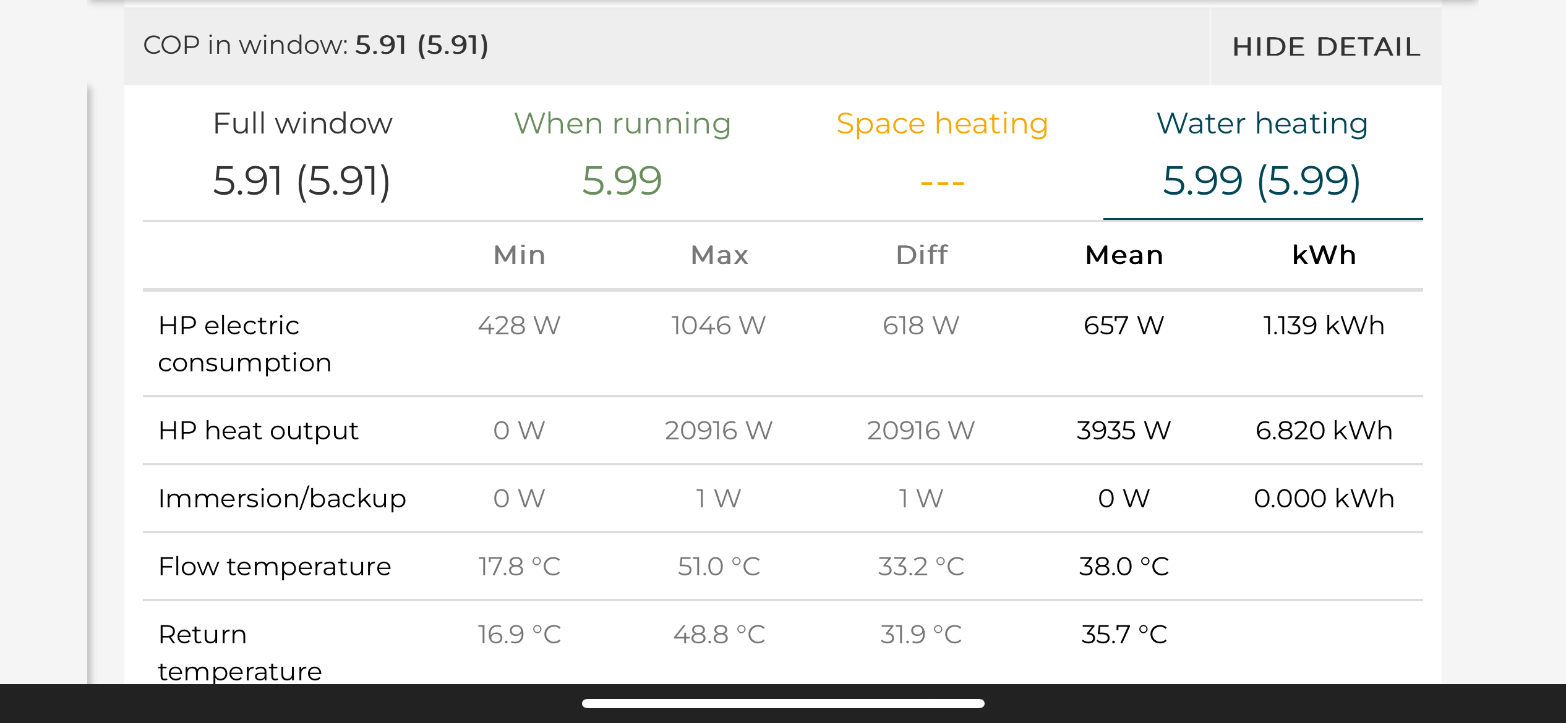The width and height of the screenshot is (1566, 723).
Task: Select the Min column header
Action: click(520, 255)
